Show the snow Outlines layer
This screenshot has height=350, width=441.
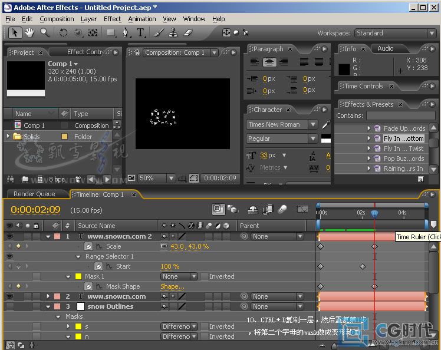(10, 306)
